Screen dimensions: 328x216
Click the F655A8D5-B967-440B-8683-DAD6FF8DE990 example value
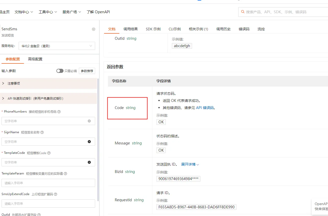tap(196, 207)
